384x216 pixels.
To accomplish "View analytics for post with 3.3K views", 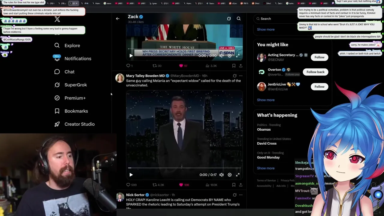I will (x=211, y=66).
